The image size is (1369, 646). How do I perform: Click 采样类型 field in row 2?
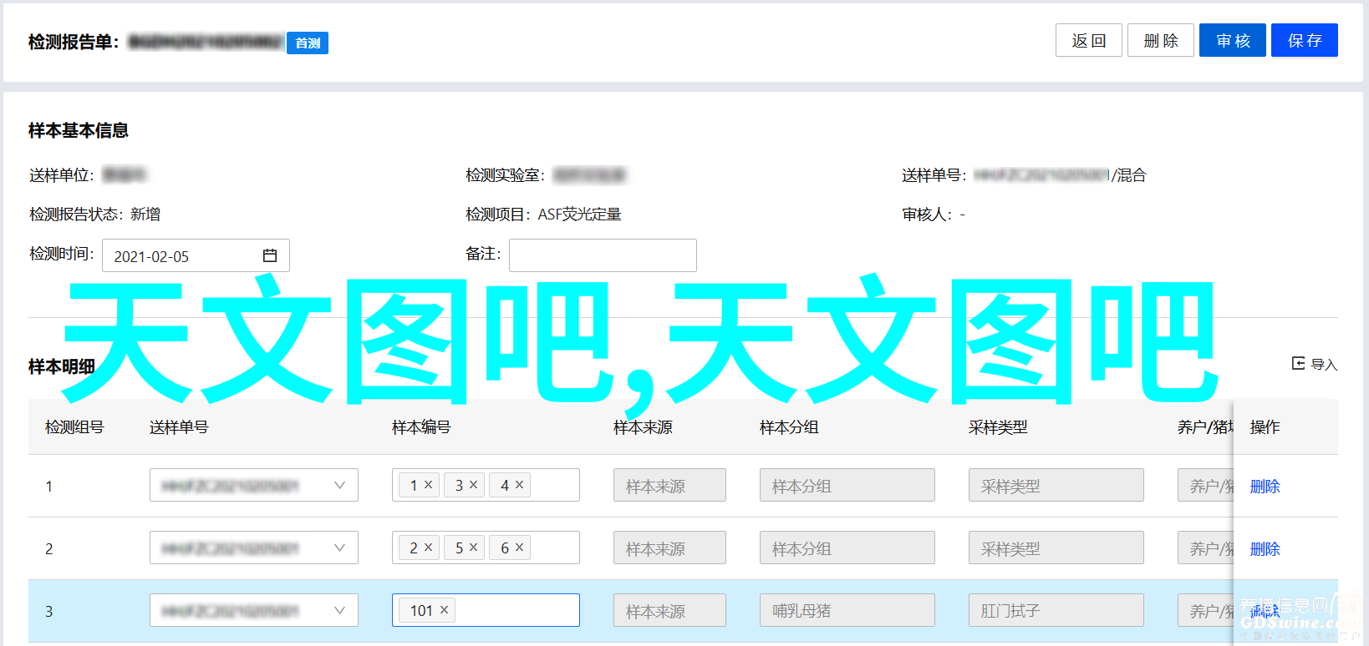click(1056, 548)
